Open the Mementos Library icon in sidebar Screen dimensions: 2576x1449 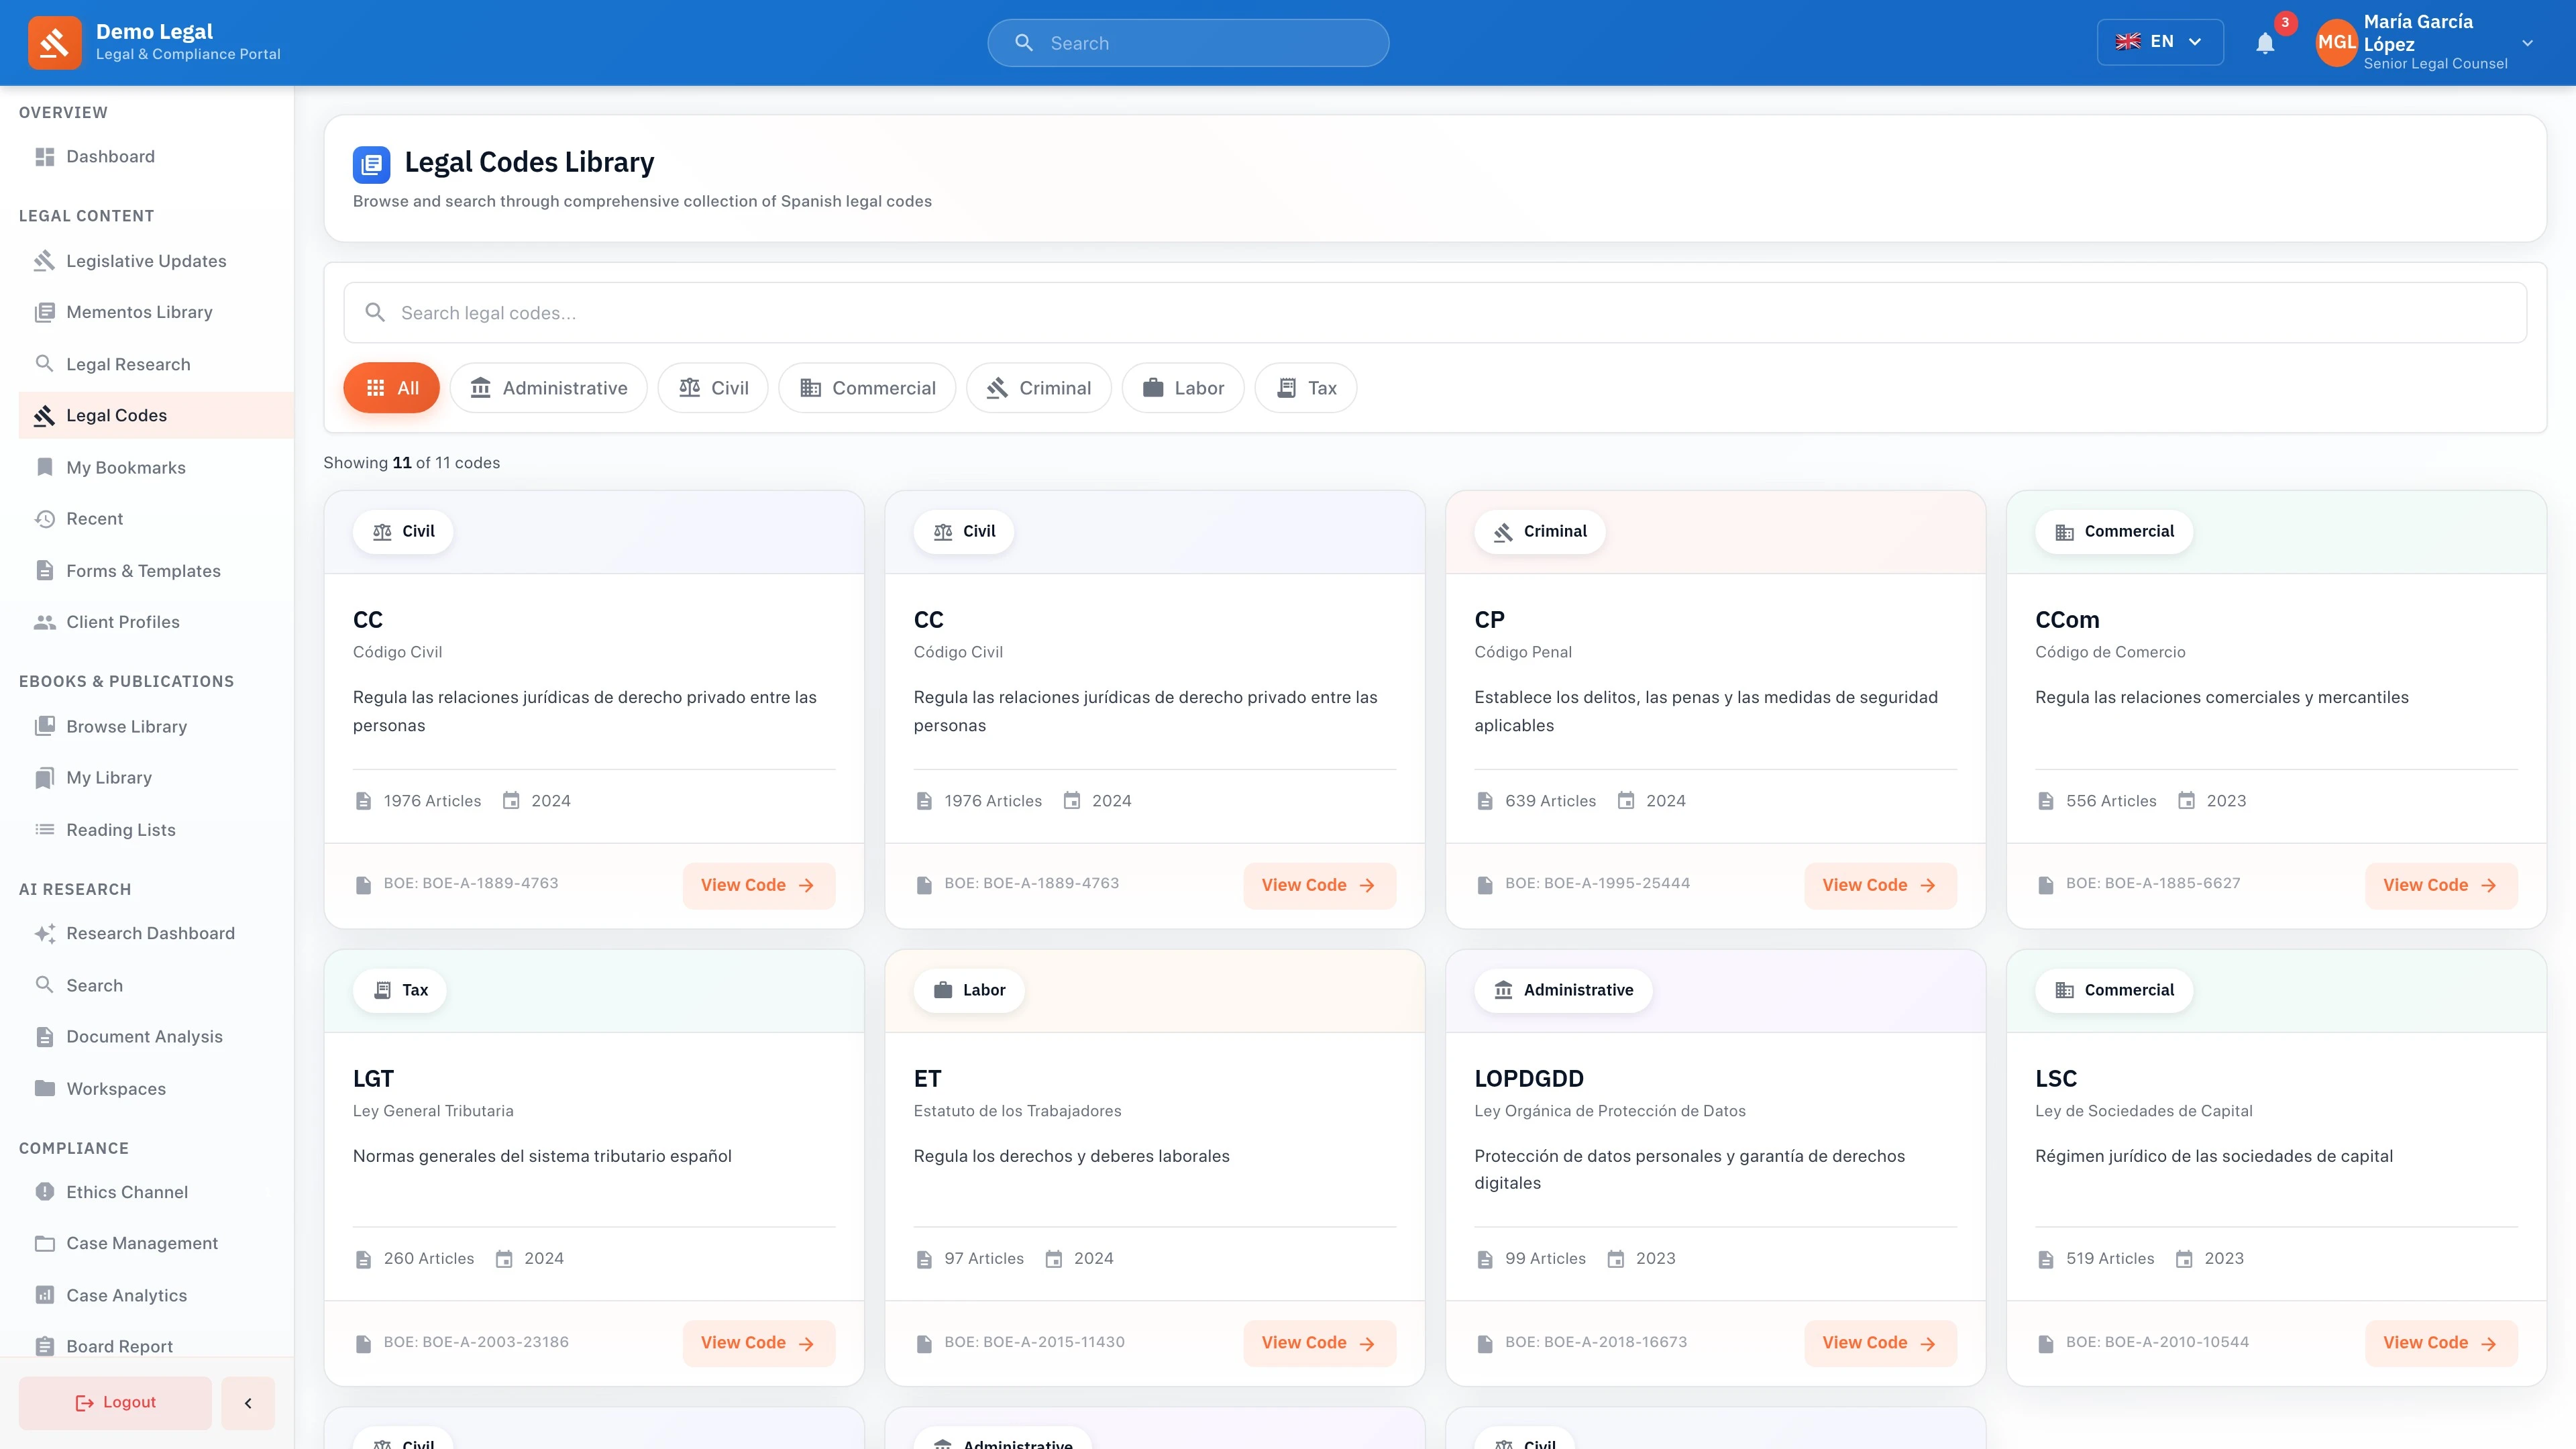pos(45,311)
